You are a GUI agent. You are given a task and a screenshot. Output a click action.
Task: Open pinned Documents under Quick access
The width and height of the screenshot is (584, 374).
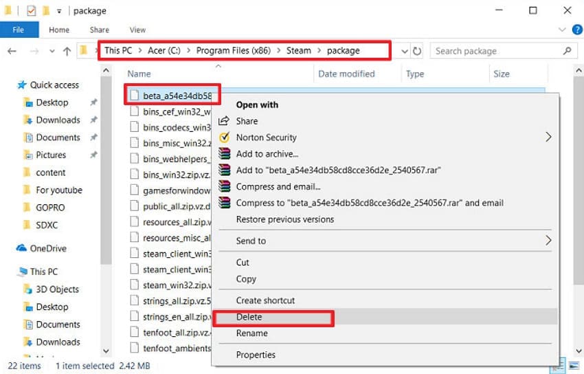pos(58,137)
